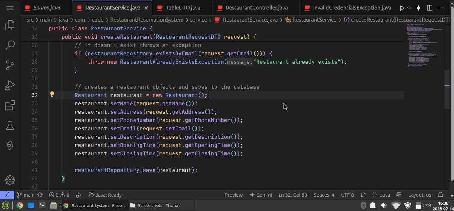The image size is (454, 211).
Task: Click the 'restaurantRepository.save(restaurant);' line
Action: pyautogui.click(x=136, y=170)
